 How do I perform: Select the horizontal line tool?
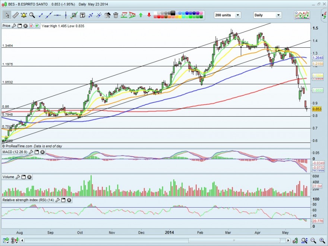[57, 15]
